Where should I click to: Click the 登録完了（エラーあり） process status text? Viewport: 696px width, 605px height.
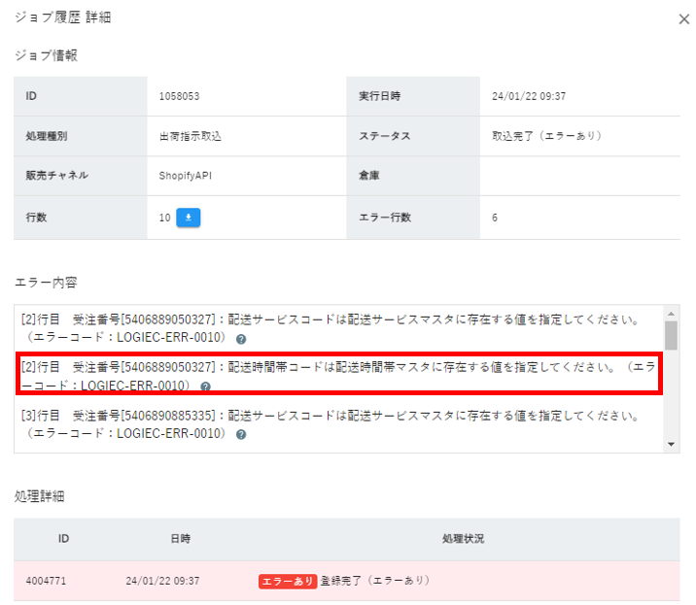(x=374, y=581)
